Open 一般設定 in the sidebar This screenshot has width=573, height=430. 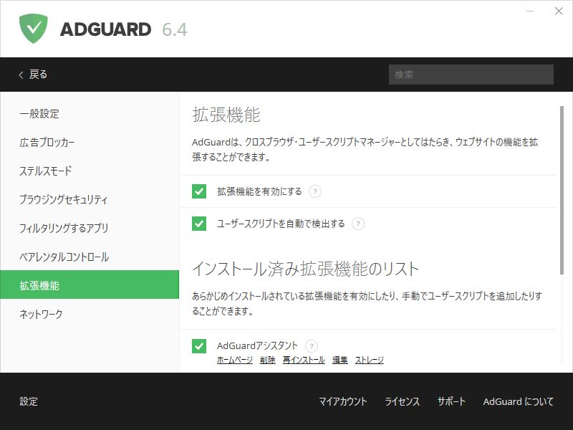pos(90,114)
